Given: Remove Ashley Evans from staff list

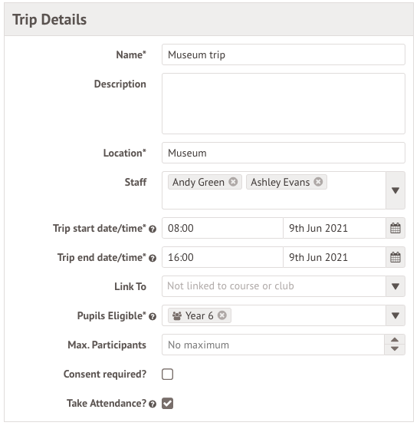Looking at the screenshot, I should pos(318,182).
